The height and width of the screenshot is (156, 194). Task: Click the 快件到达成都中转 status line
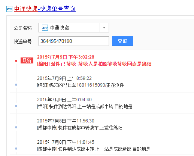(94, 149)
